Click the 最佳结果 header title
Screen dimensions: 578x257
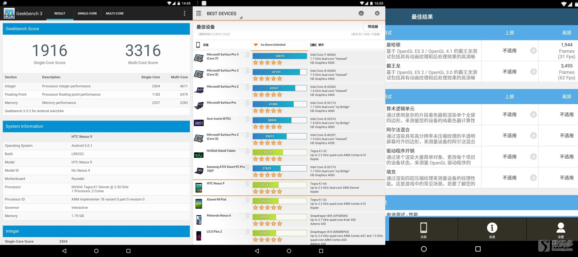tap(422, 17)
